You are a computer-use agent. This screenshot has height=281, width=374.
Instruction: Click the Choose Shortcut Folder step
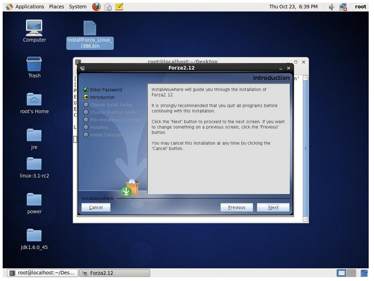point(113,112)
